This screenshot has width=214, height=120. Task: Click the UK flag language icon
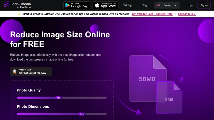click(x=158, y=5)
